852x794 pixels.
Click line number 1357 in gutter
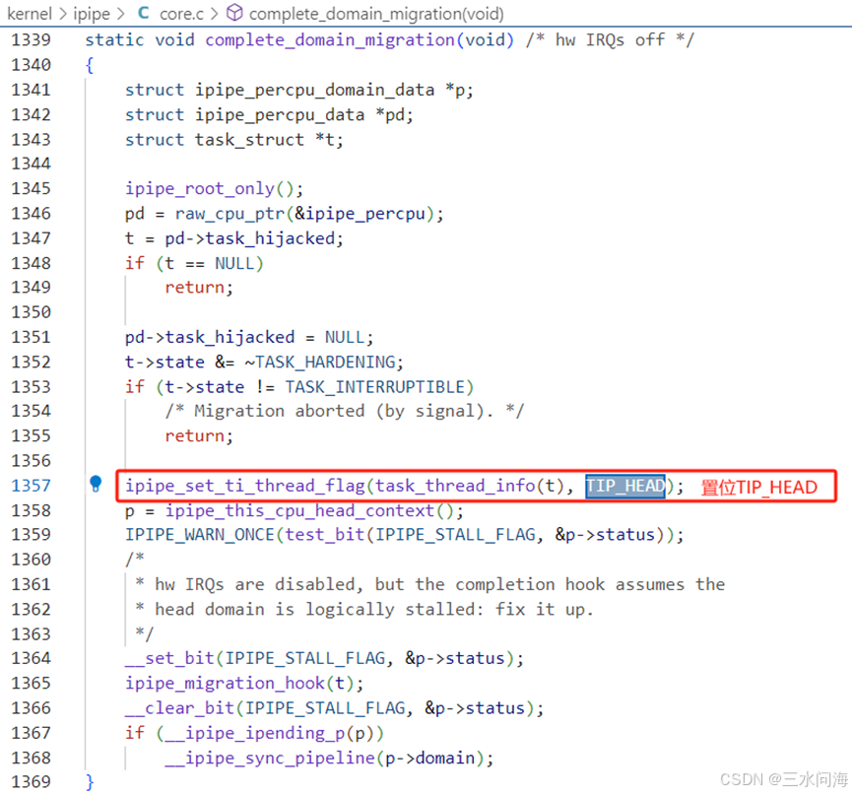click(x=31, y=486)
